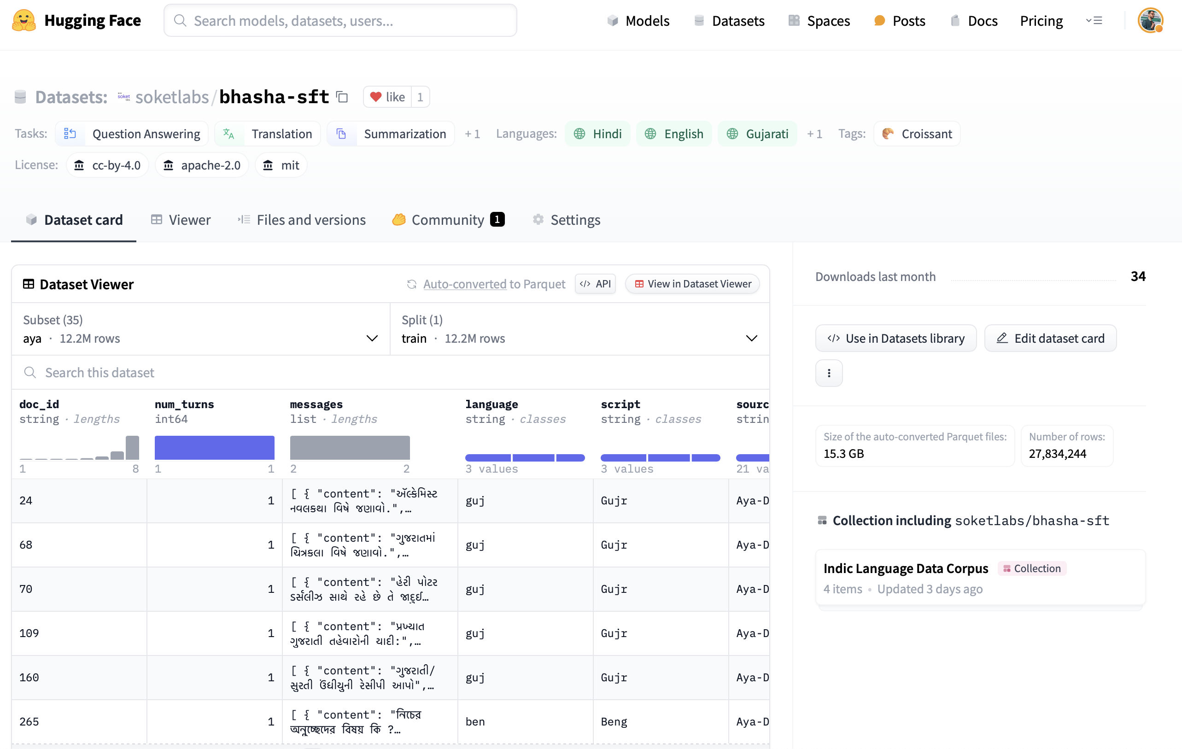The width and height of the screenshot is (1182, 749).
Task: Click the Gujarati language tag
Action: click(x=757, y=134)
